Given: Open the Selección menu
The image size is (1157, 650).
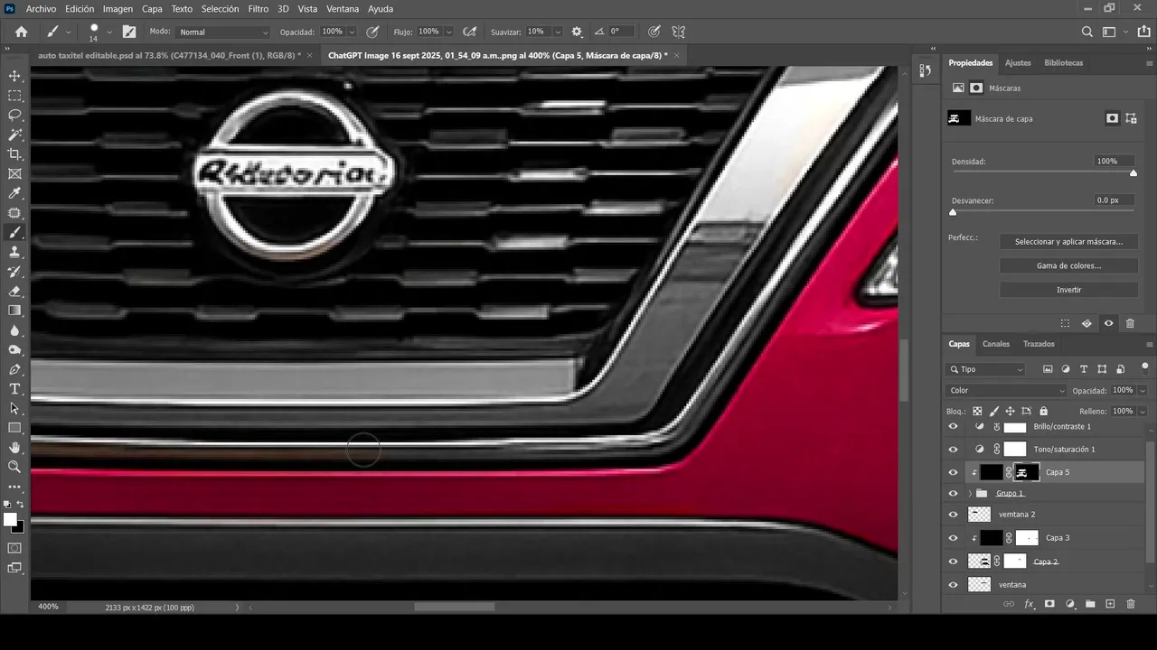Looking at the screenshot, I should point(220,9).
